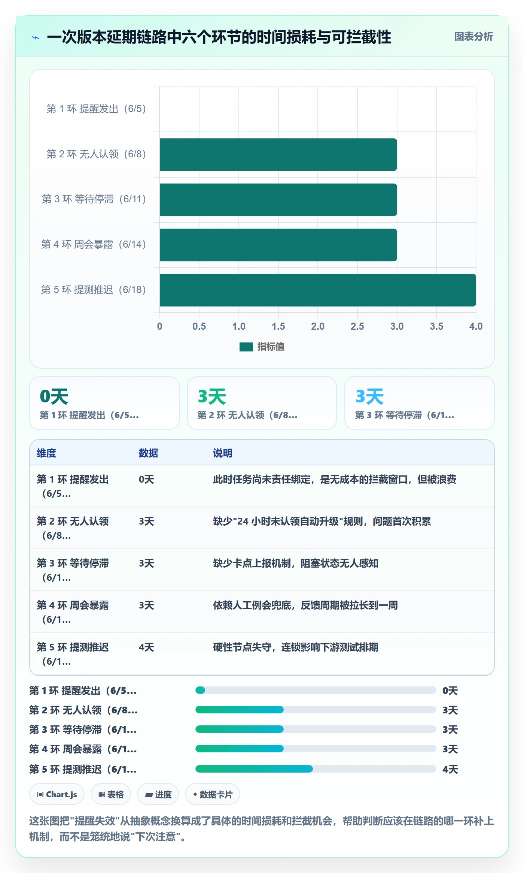This screenshot has width=524, height=873.
Task: Select the 第 1 环 提醒发出 table row cell
Action: 81,486
